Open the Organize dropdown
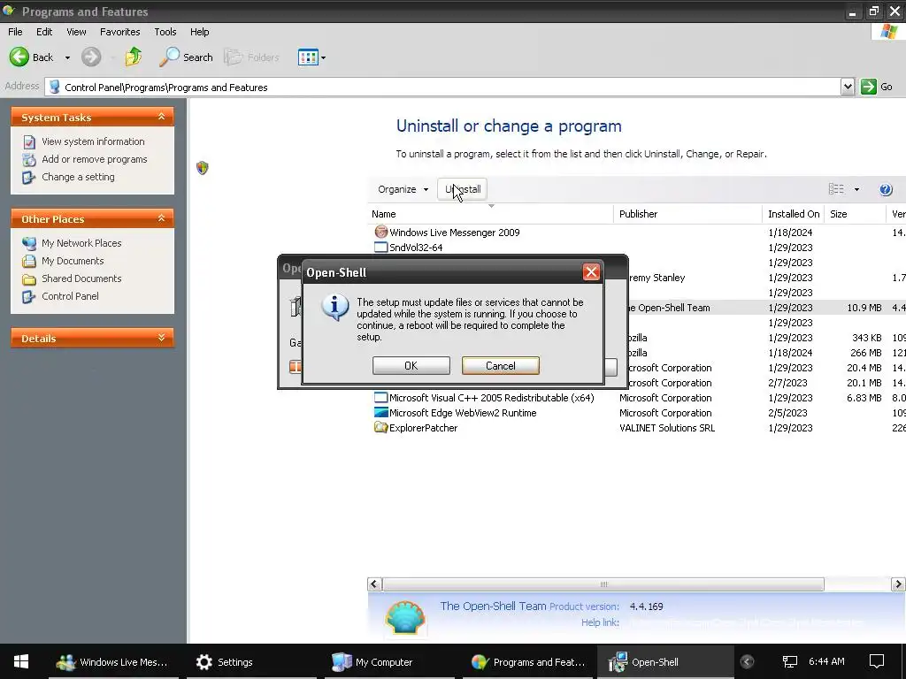 coord(403,189)
